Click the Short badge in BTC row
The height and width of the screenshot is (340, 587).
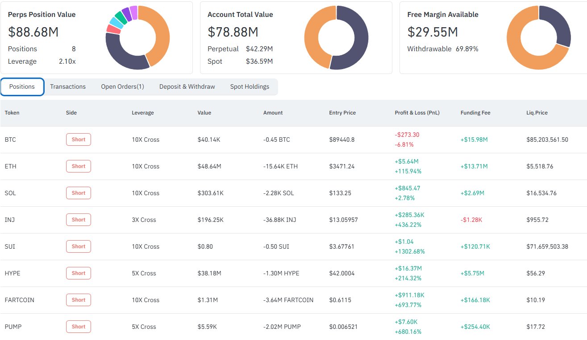point(79,139)
